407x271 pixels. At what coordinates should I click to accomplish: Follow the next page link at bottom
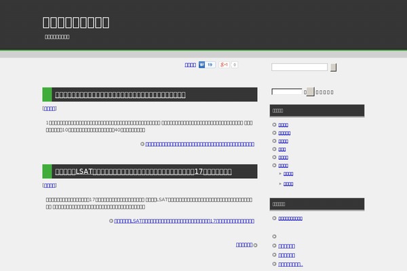tap(244, 245)
